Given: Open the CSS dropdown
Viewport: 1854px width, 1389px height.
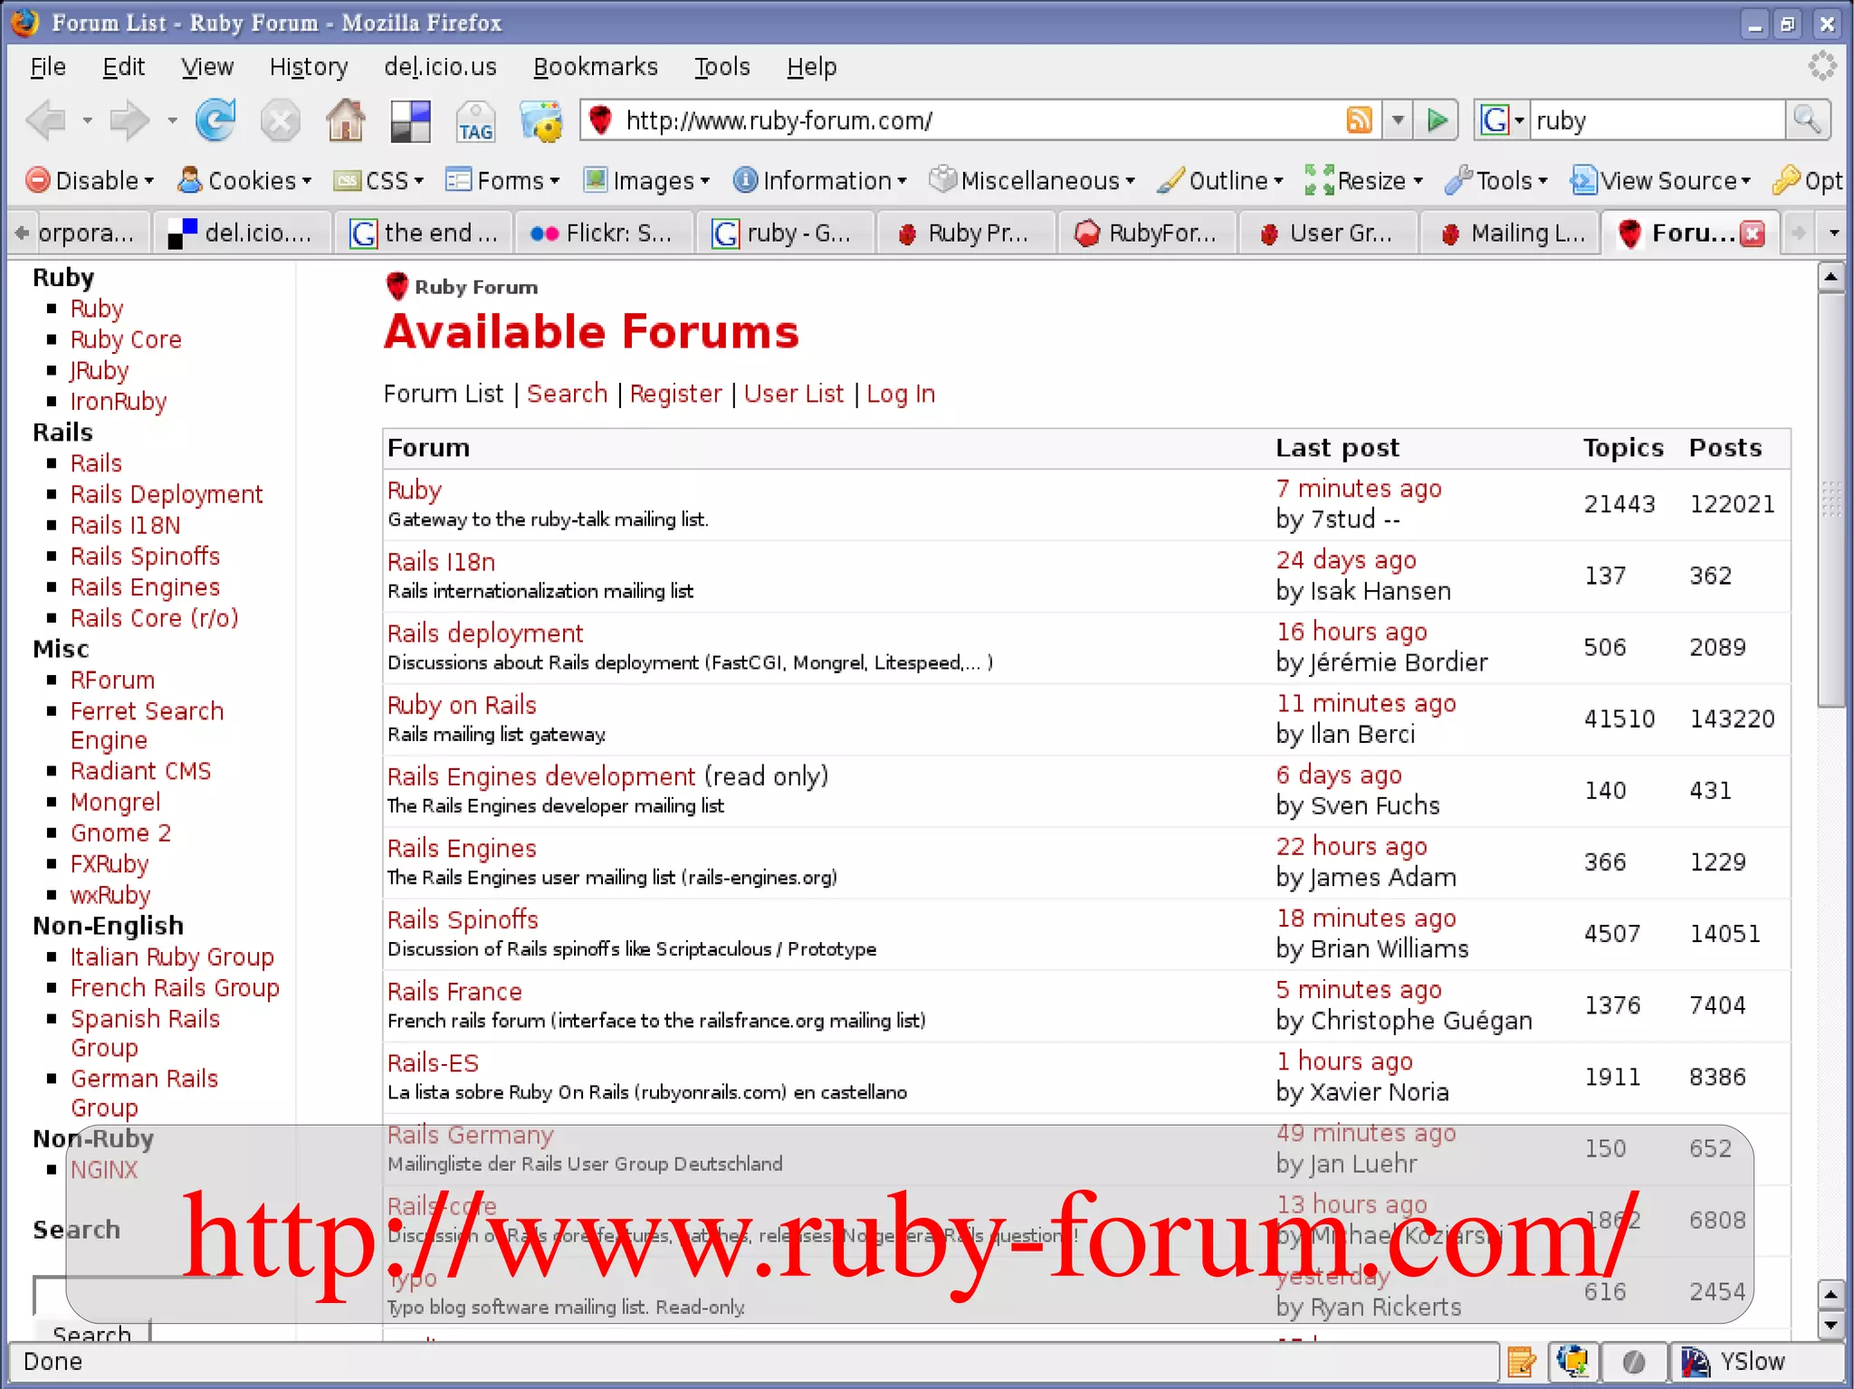Looking at the screenshot, I should (x=378, y=181).
